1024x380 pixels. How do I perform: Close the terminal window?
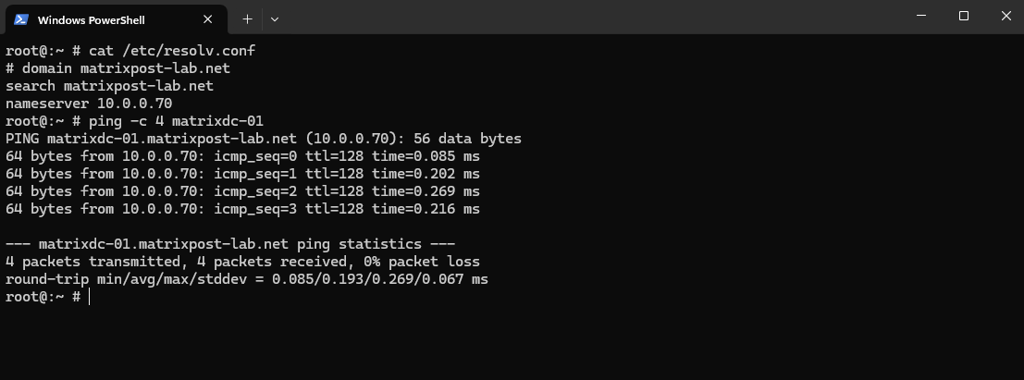coord(1005,17)
